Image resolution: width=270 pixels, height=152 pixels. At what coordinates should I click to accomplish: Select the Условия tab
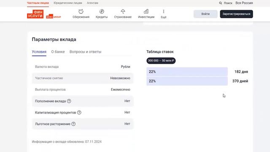point(39,52)
